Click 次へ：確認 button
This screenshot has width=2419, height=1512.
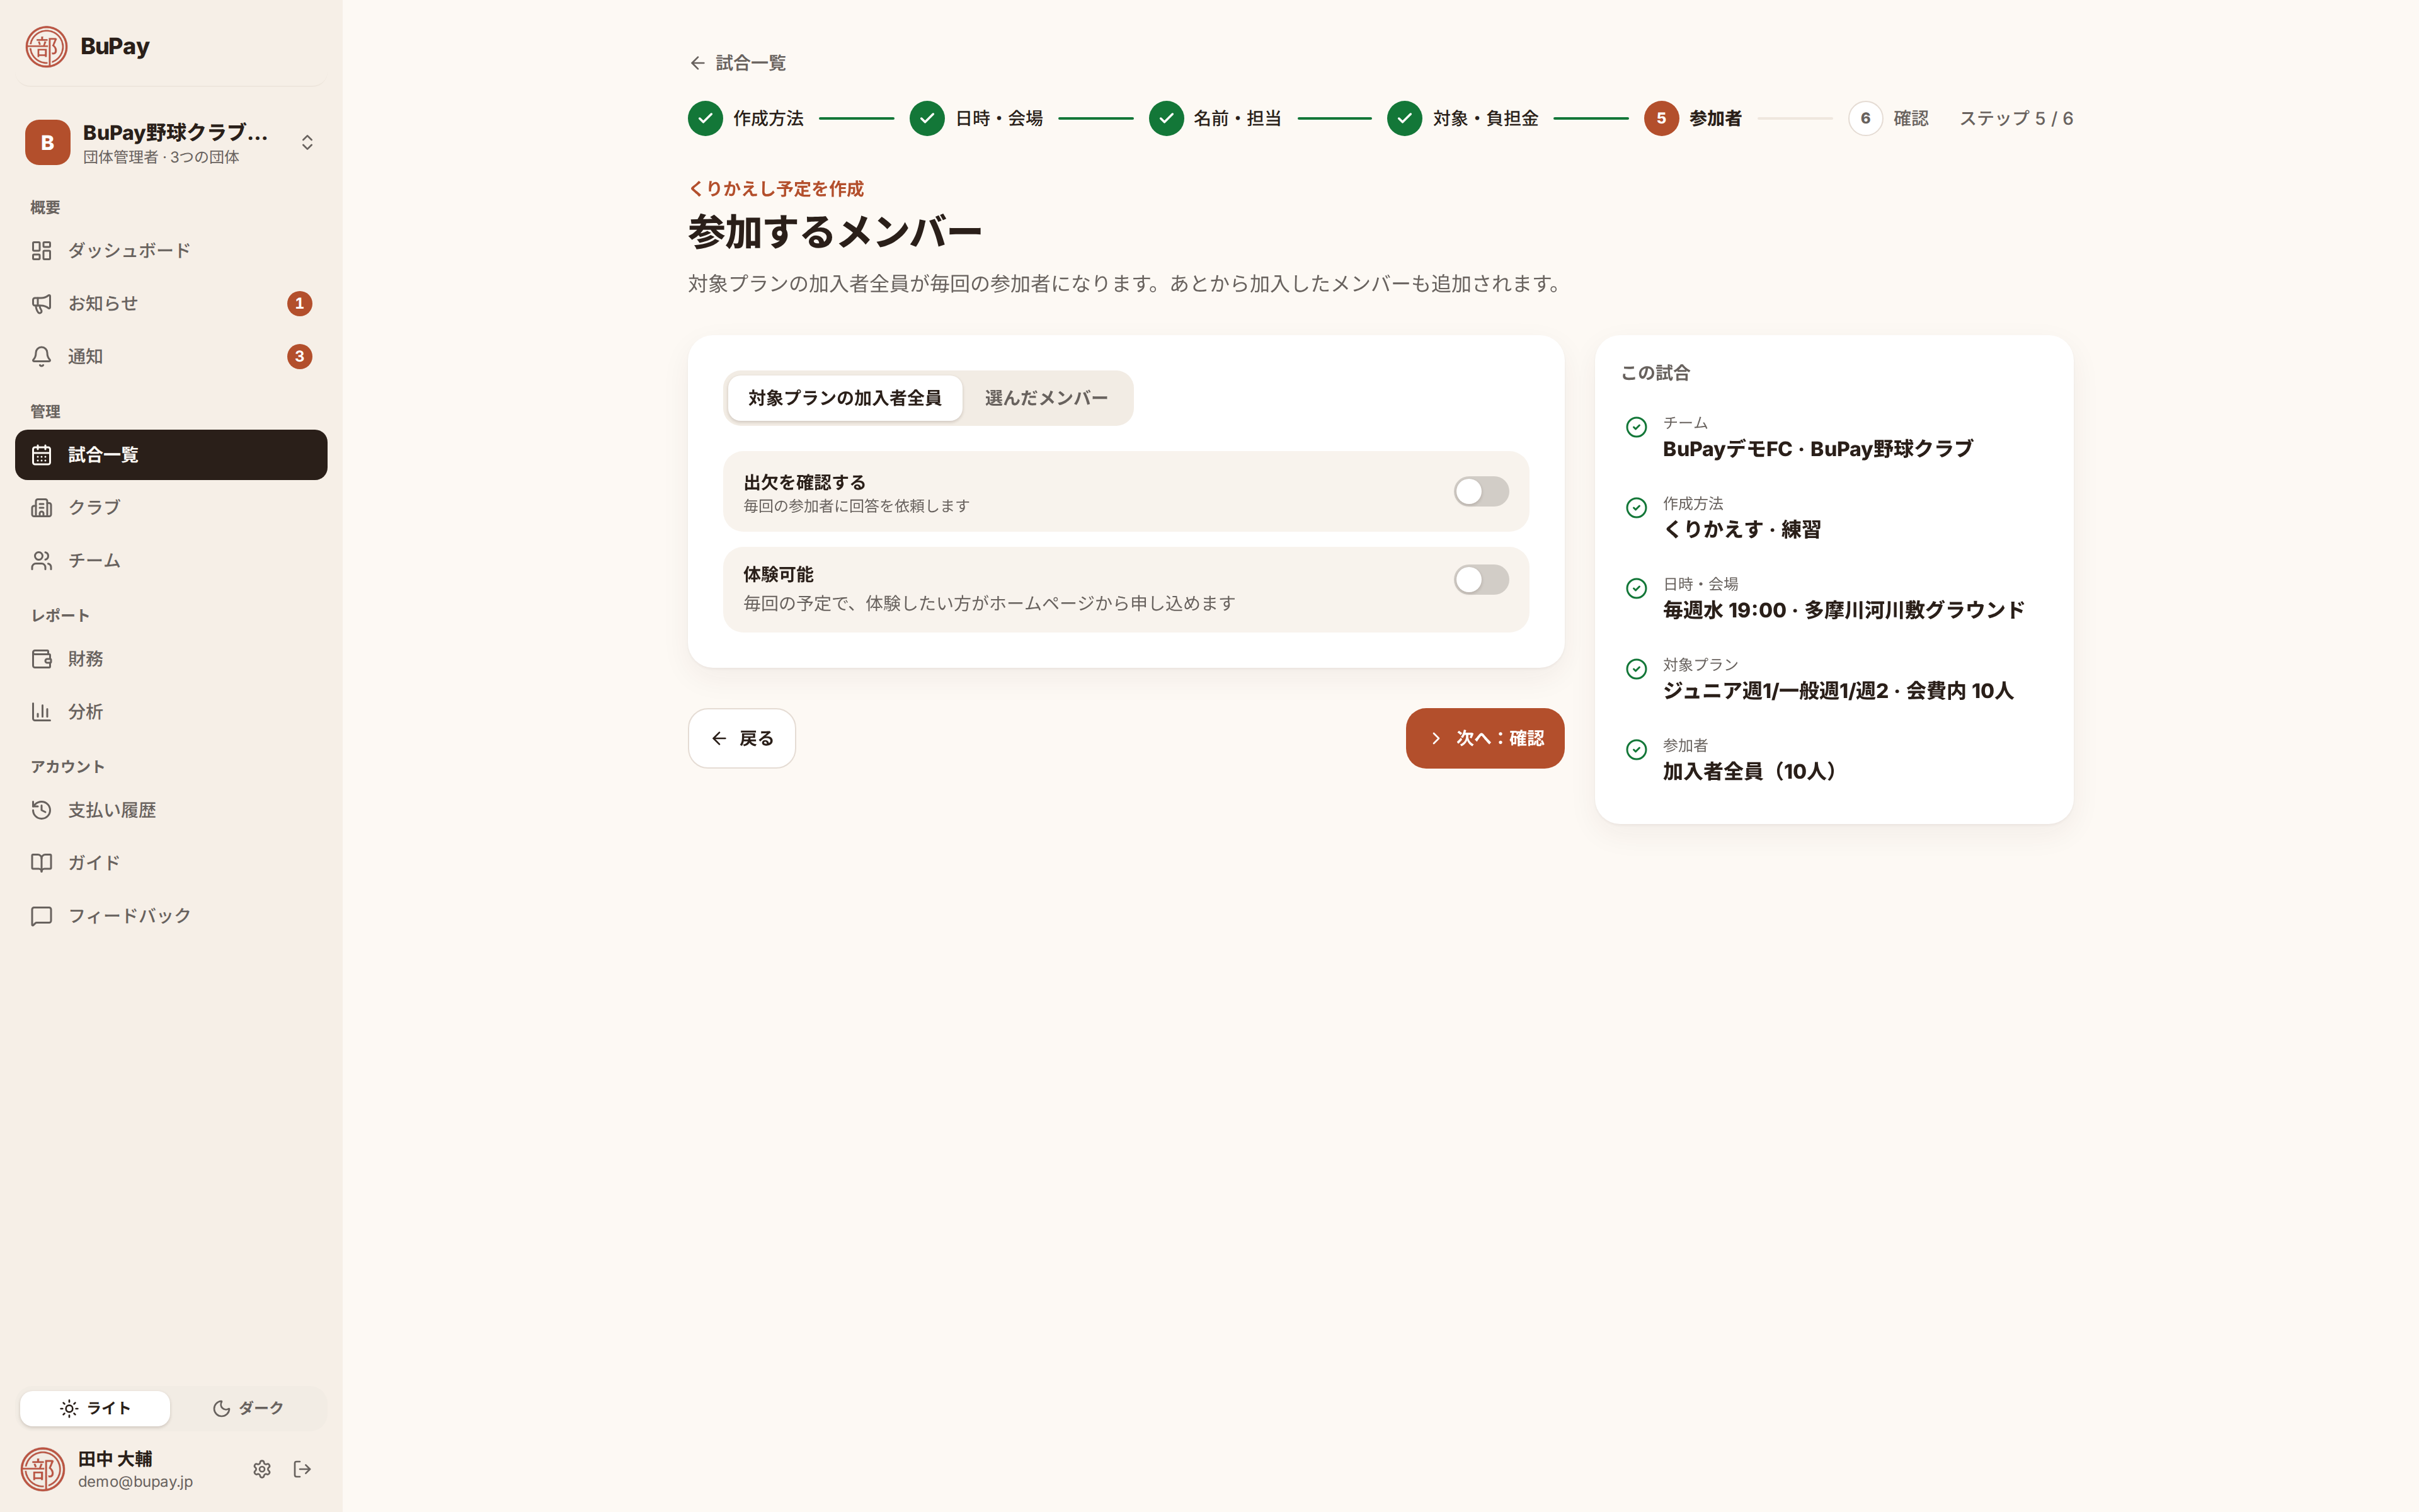(x=1484, y=738)
